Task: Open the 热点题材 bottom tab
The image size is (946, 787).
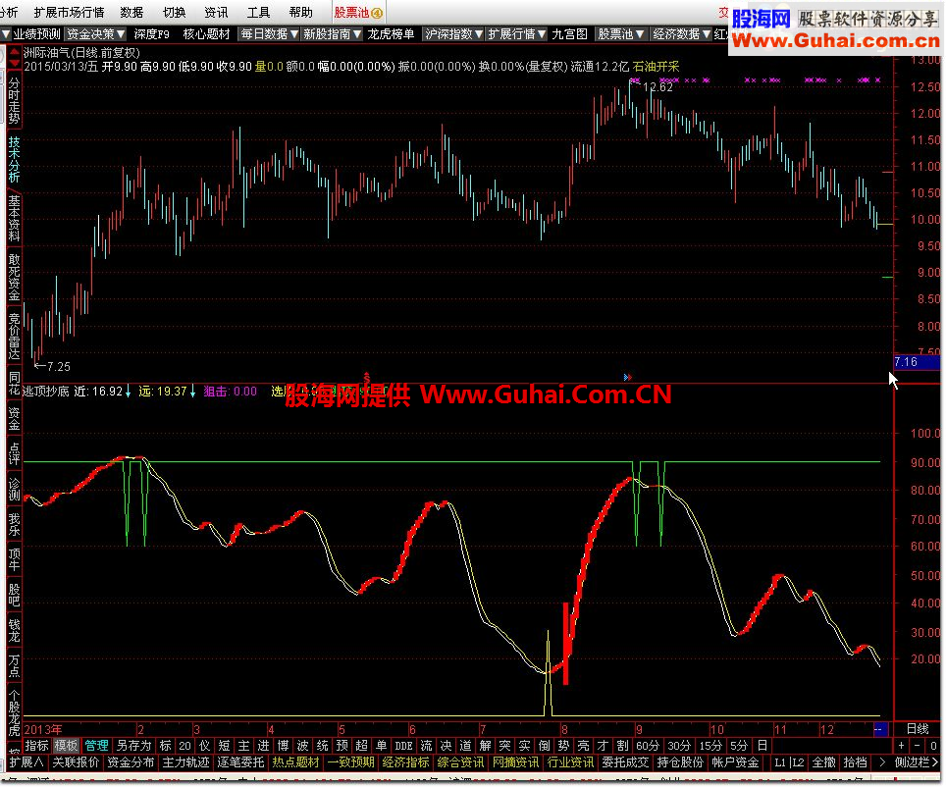Action: tap(295, 762)
